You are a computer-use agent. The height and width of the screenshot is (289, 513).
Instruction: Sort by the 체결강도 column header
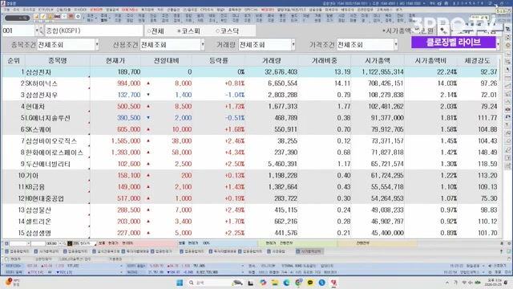click(478, 61)
